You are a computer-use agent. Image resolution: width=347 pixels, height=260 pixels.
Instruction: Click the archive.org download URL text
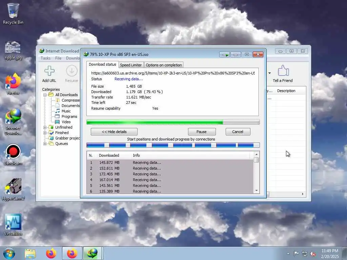click(x=173, y=73)
